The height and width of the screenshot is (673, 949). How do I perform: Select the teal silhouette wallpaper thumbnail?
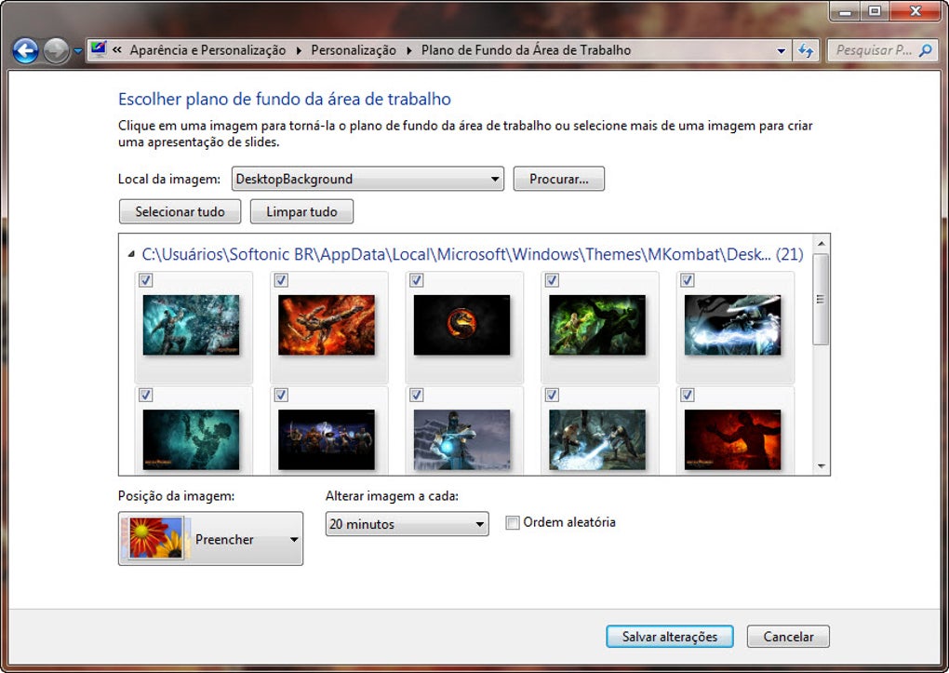[x=192, y=439]
